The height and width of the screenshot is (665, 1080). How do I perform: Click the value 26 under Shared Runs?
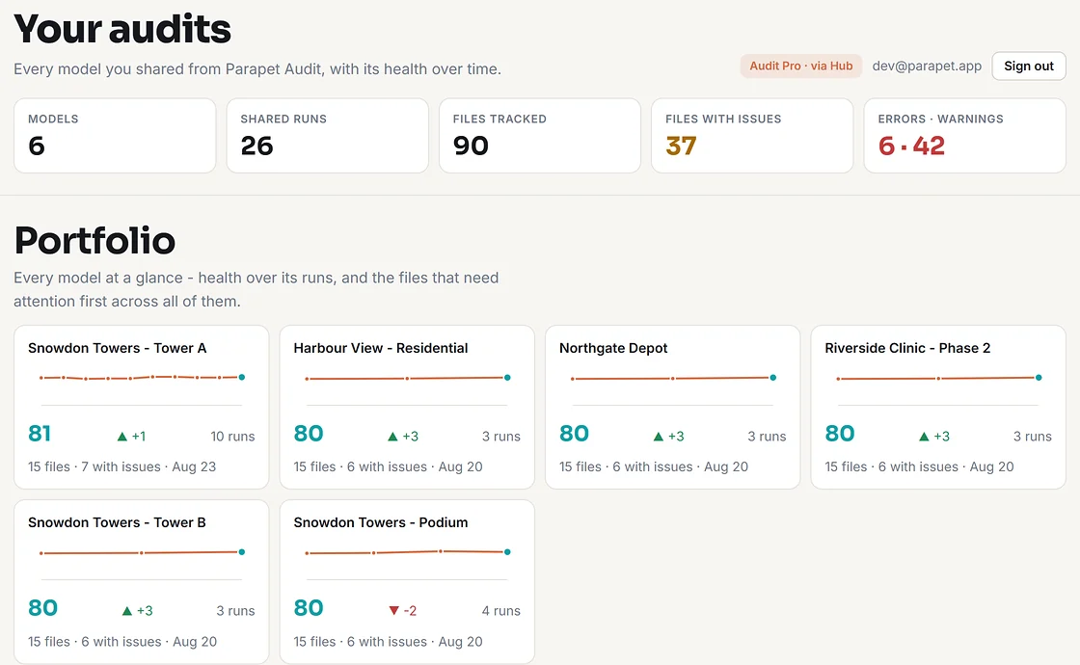(256, 146)
